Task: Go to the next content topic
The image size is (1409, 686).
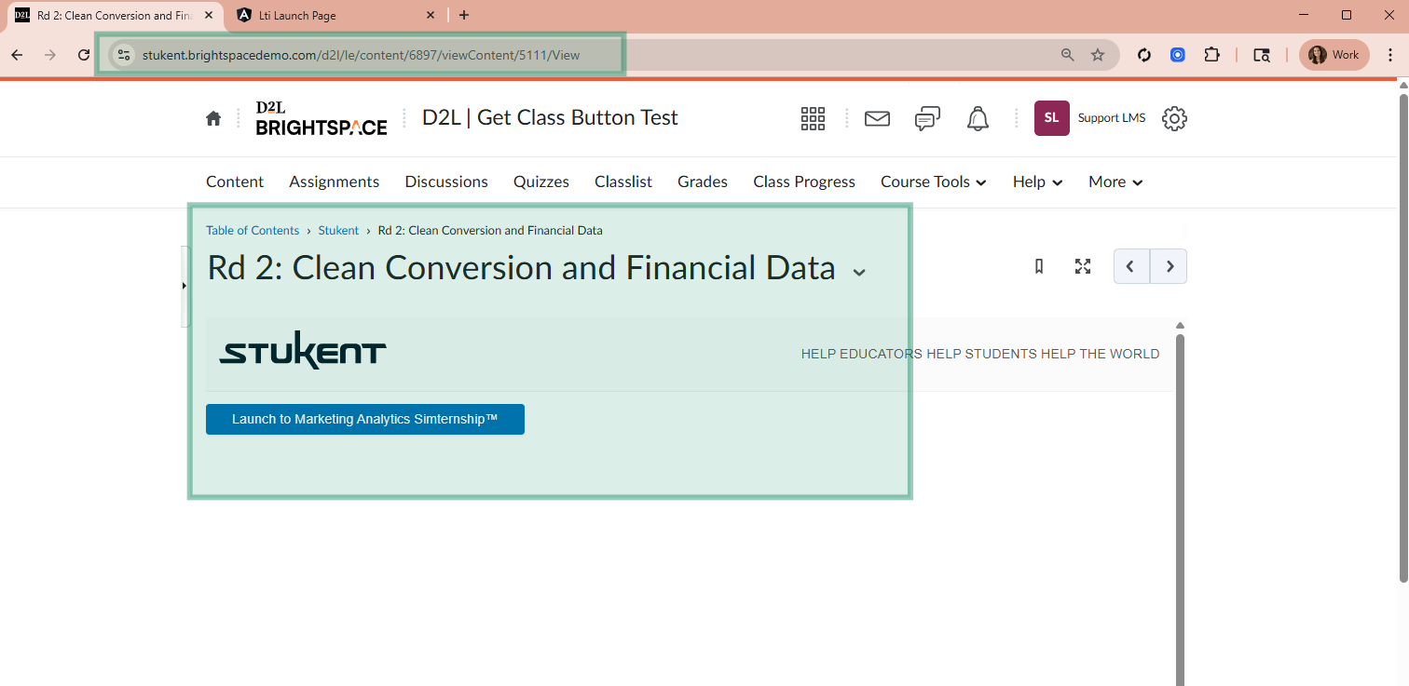Action: (1169, 266)
